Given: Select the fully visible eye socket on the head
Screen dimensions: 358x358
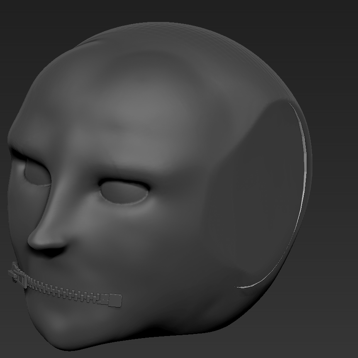Looking at the screenshot, I should point(124,191).
